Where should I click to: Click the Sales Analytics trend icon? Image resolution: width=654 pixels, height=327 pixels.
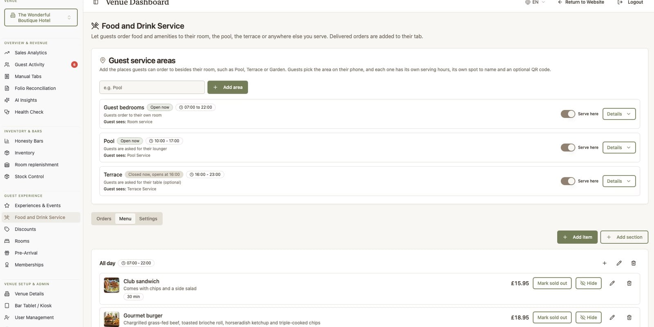(7, 53)
